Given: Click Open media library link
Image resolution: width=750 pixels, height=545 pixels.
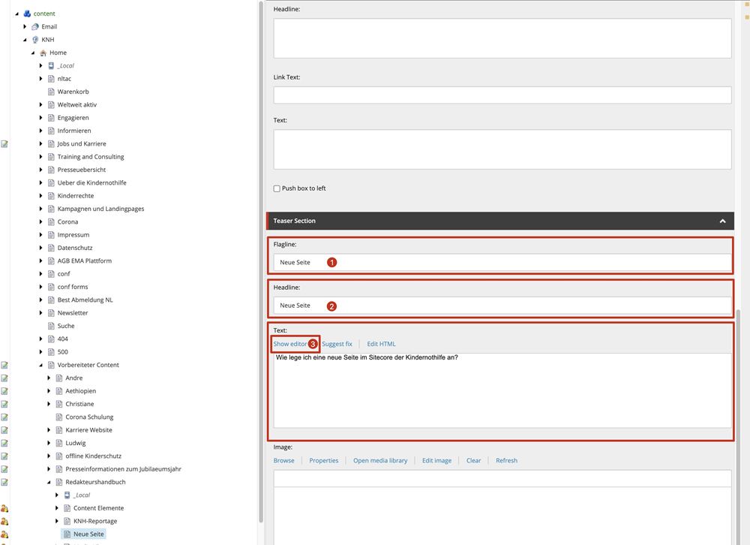Looking at the screenshot, I should [x=380, y=460].
